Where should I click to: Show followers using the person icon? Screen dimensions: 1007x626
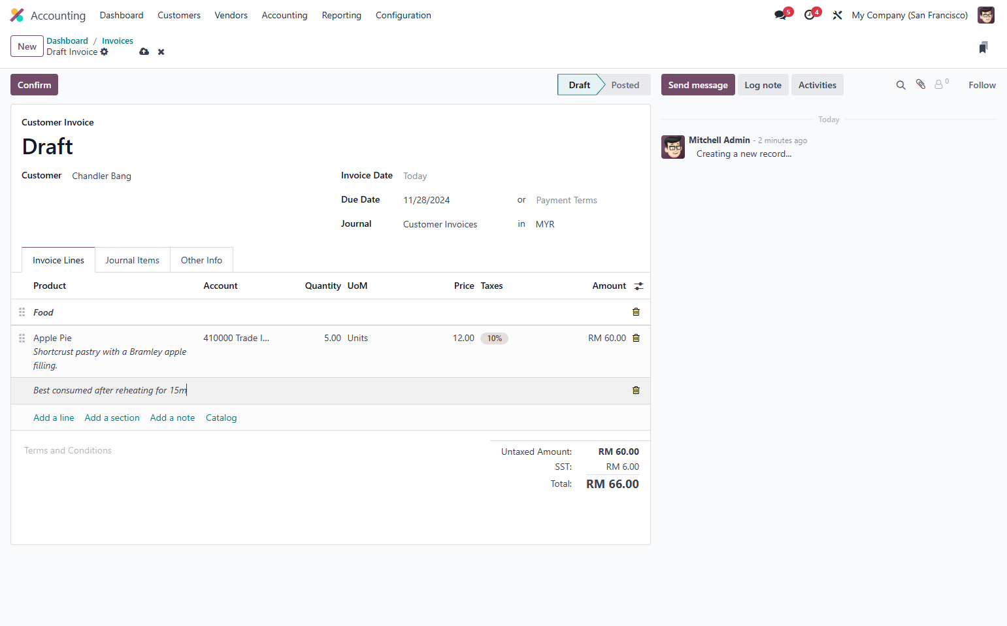(940, 84)
